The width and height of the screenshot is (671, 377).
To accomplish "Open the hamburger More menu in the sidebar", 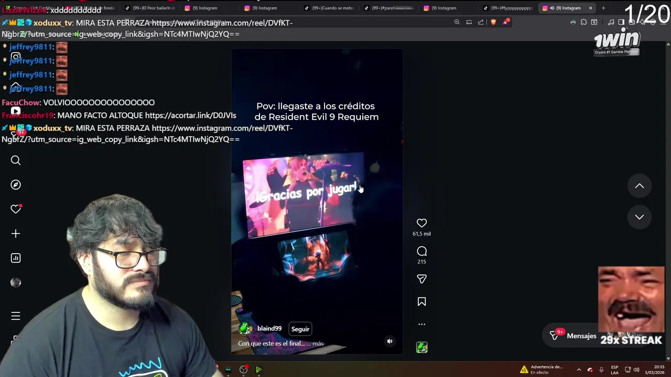I will point(16,316).
